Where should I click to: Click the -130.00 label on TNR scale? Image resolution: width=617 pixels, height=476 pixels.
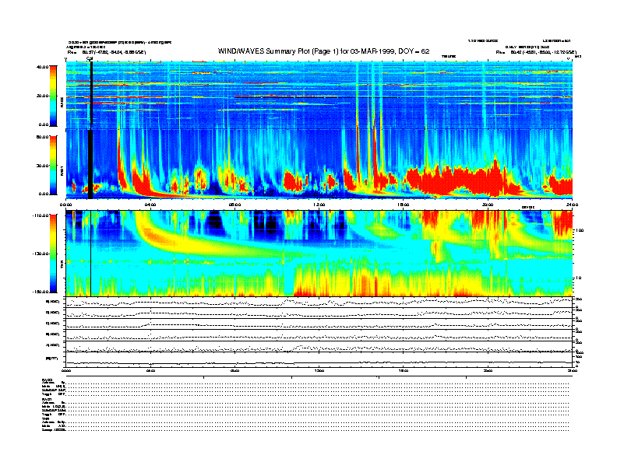click(41, 254)
